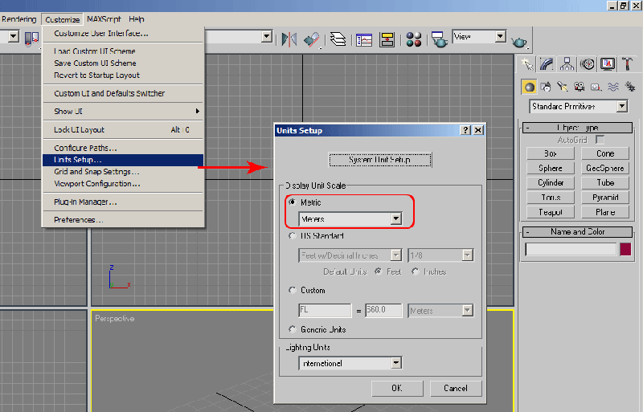
Task: Confirm Units Setup with OK
Action: point(397,388)
